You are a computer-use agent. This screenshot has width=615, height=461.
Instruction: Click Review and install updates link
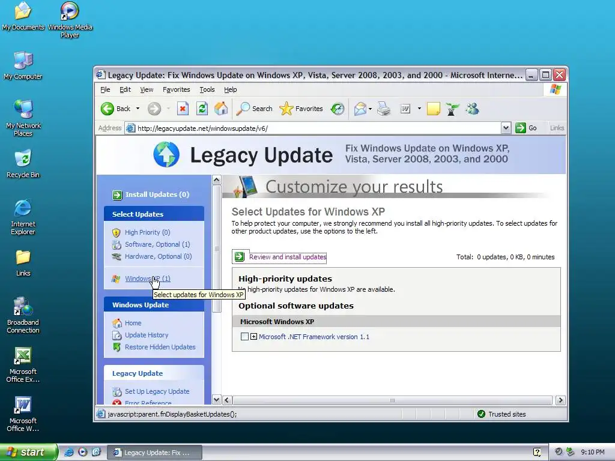288,257
